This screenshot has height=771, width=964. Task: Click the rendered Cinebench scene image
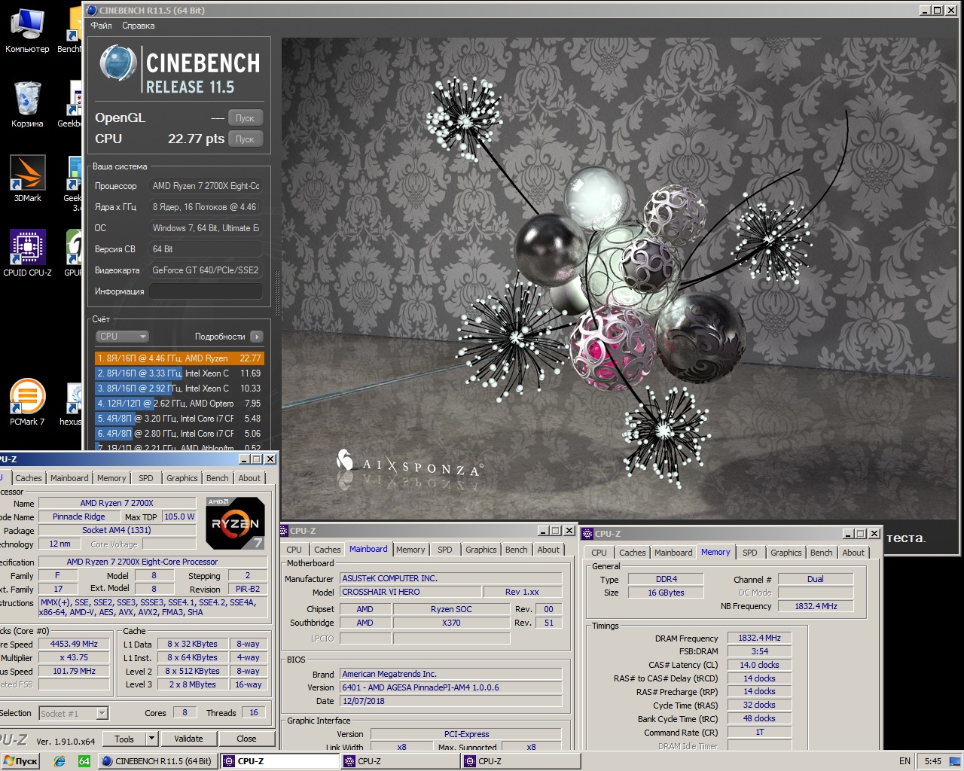tap(620, 279)
